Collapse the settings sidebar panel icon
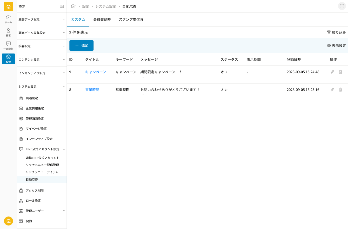348x229 pixels. (62, 6)
